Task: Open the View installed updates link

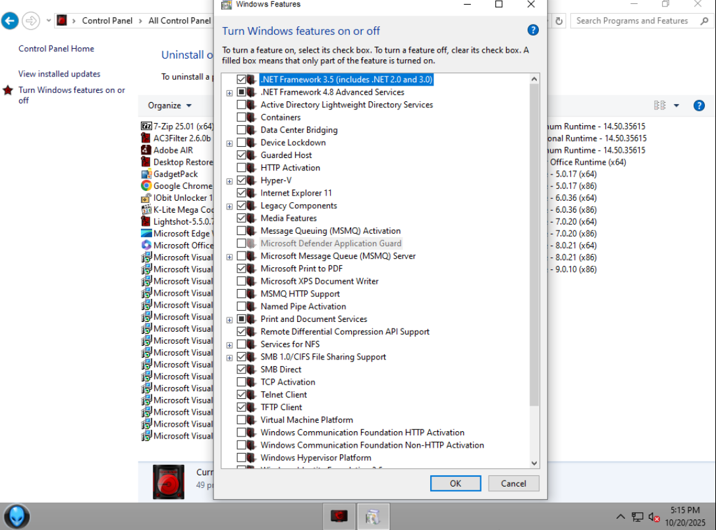Action: point(59,74)
